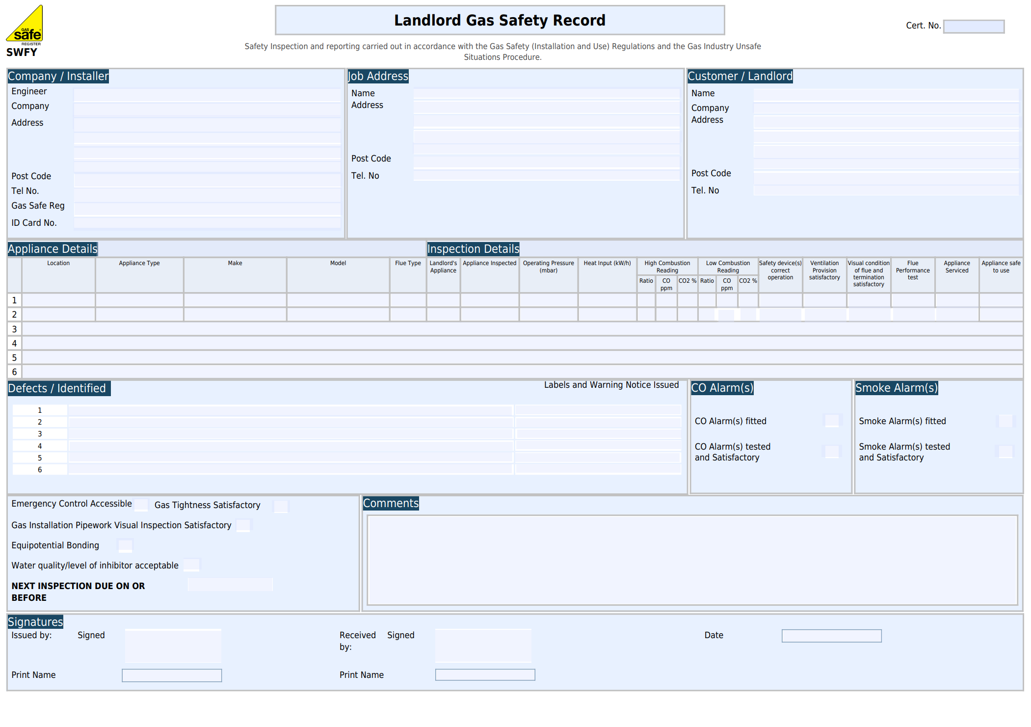Click the Cert. No. field
This screenshot has height=727, width=1031.
[974, 26]
